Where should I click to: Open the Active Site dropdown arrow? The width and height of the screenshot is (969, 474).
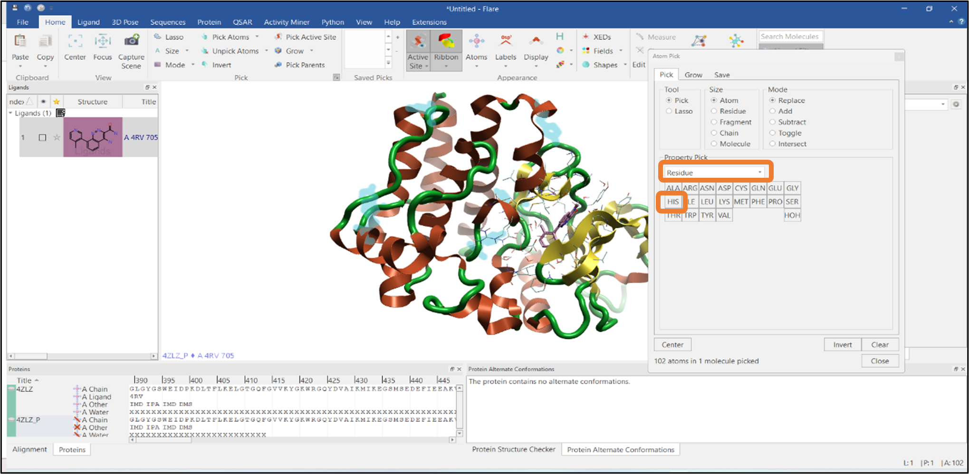(x=427, y=66)
